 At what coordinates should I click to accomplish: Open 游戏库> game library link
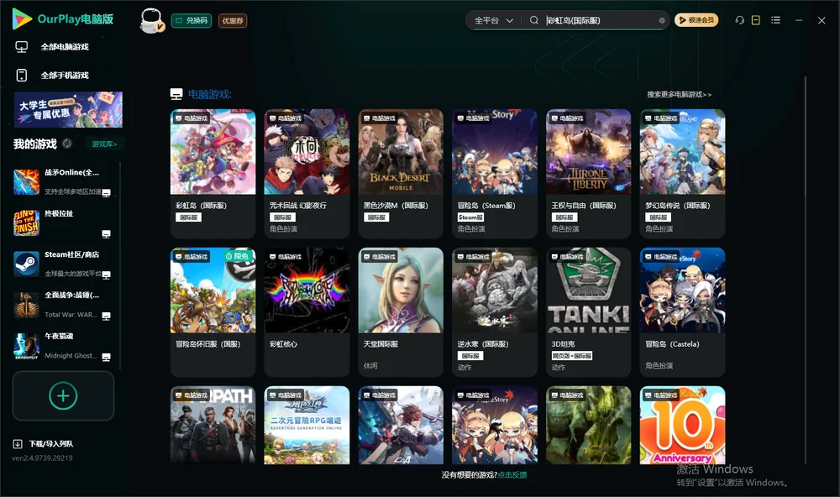pos(104,144)
